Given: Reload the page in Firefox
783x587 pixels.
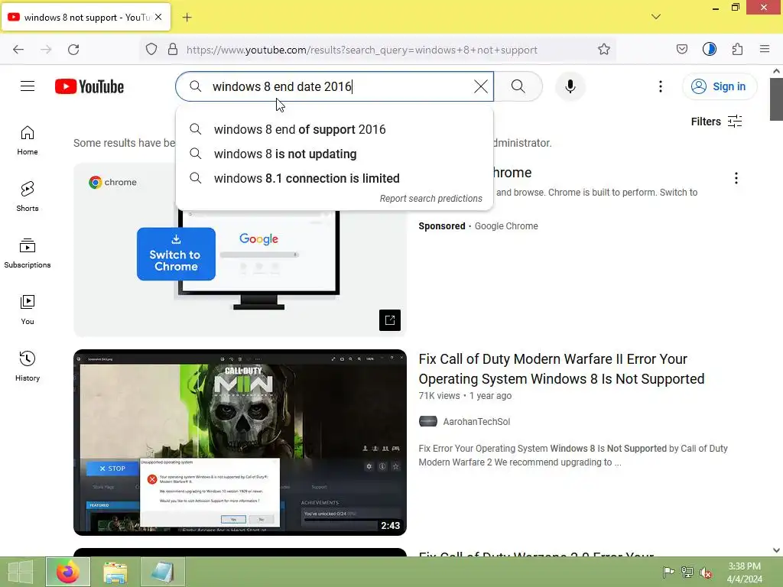Looking at the screenshot, I should click(x=73, y=50).
